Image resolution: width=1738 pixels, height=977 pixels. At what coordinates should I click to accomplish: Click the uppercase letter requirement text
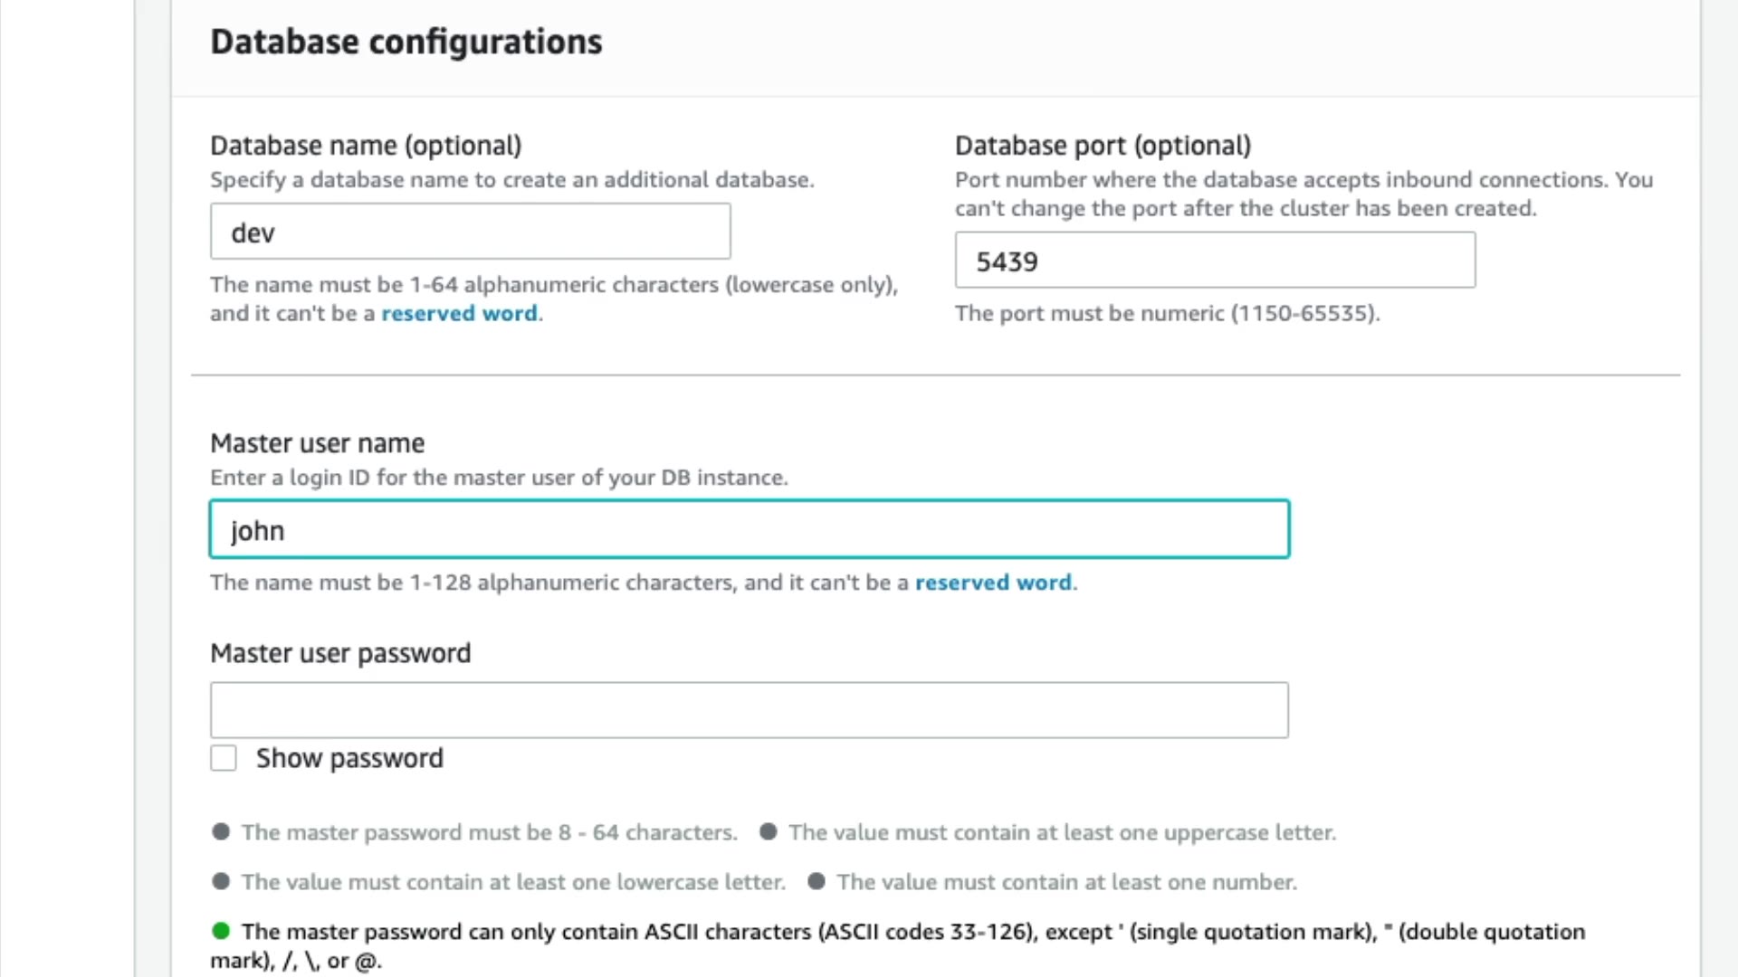tap(1062, 832)
